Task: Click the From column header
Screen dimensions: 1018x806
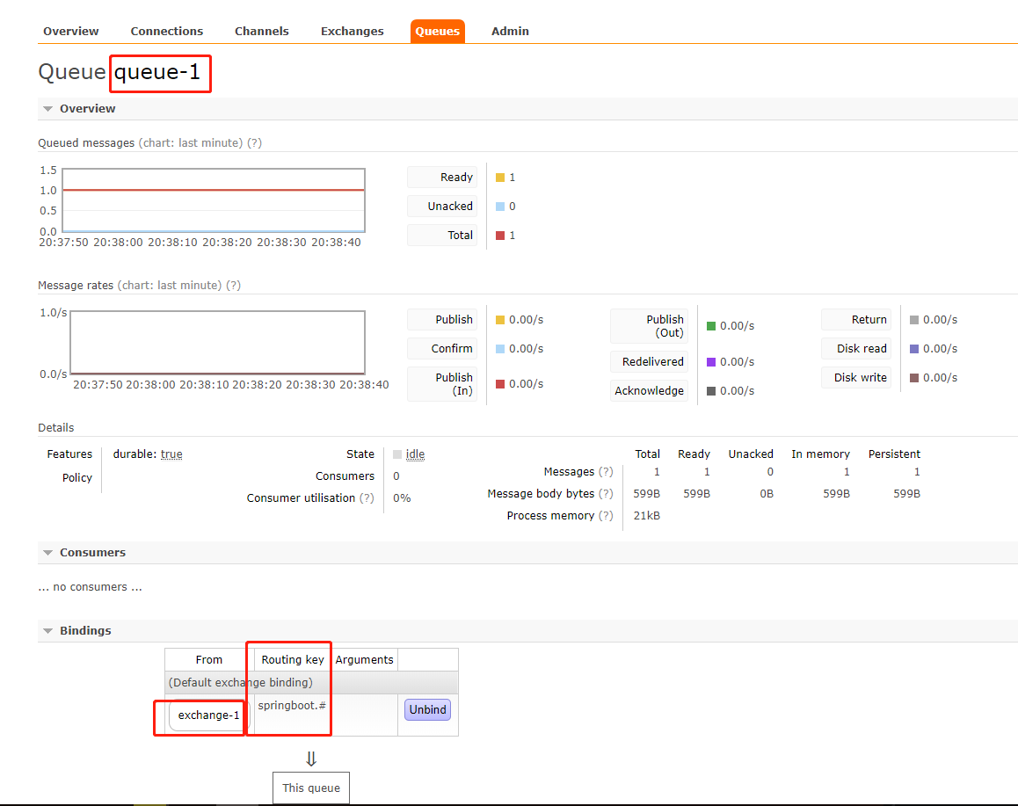Action: click(x=209, y=660)
